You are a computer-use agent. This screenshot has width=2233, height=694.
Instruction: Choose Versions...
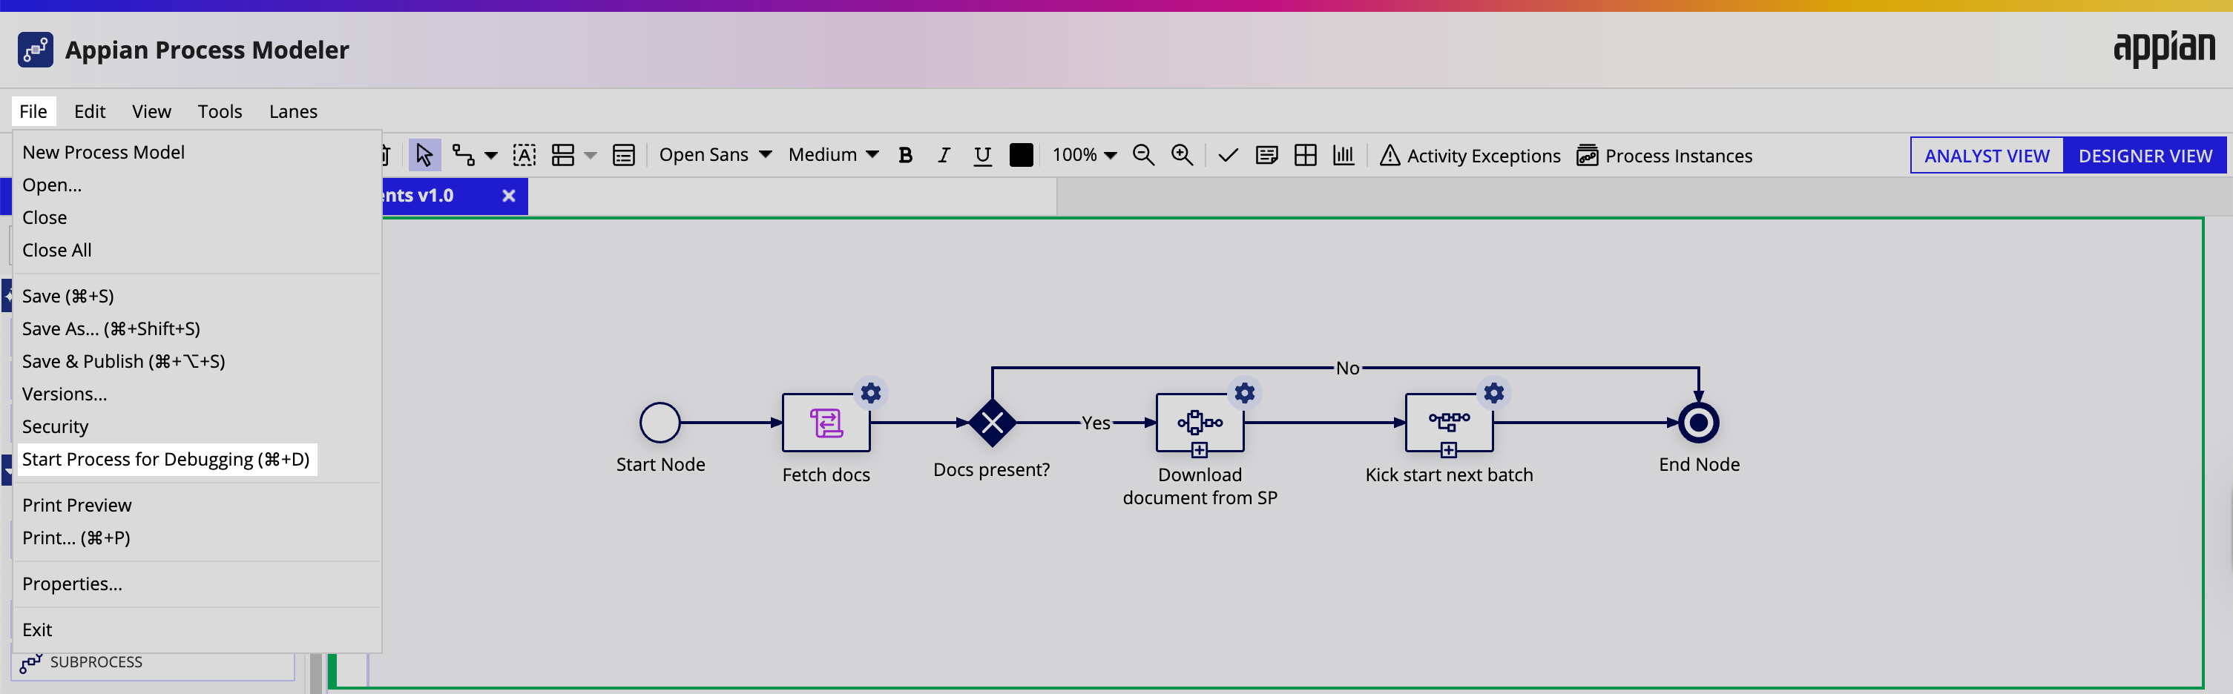197,394
